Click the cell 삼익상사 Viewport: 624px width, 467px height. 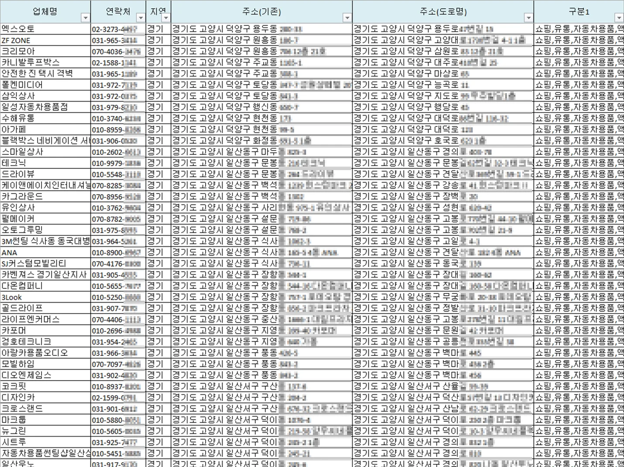(x=45, y=96)
